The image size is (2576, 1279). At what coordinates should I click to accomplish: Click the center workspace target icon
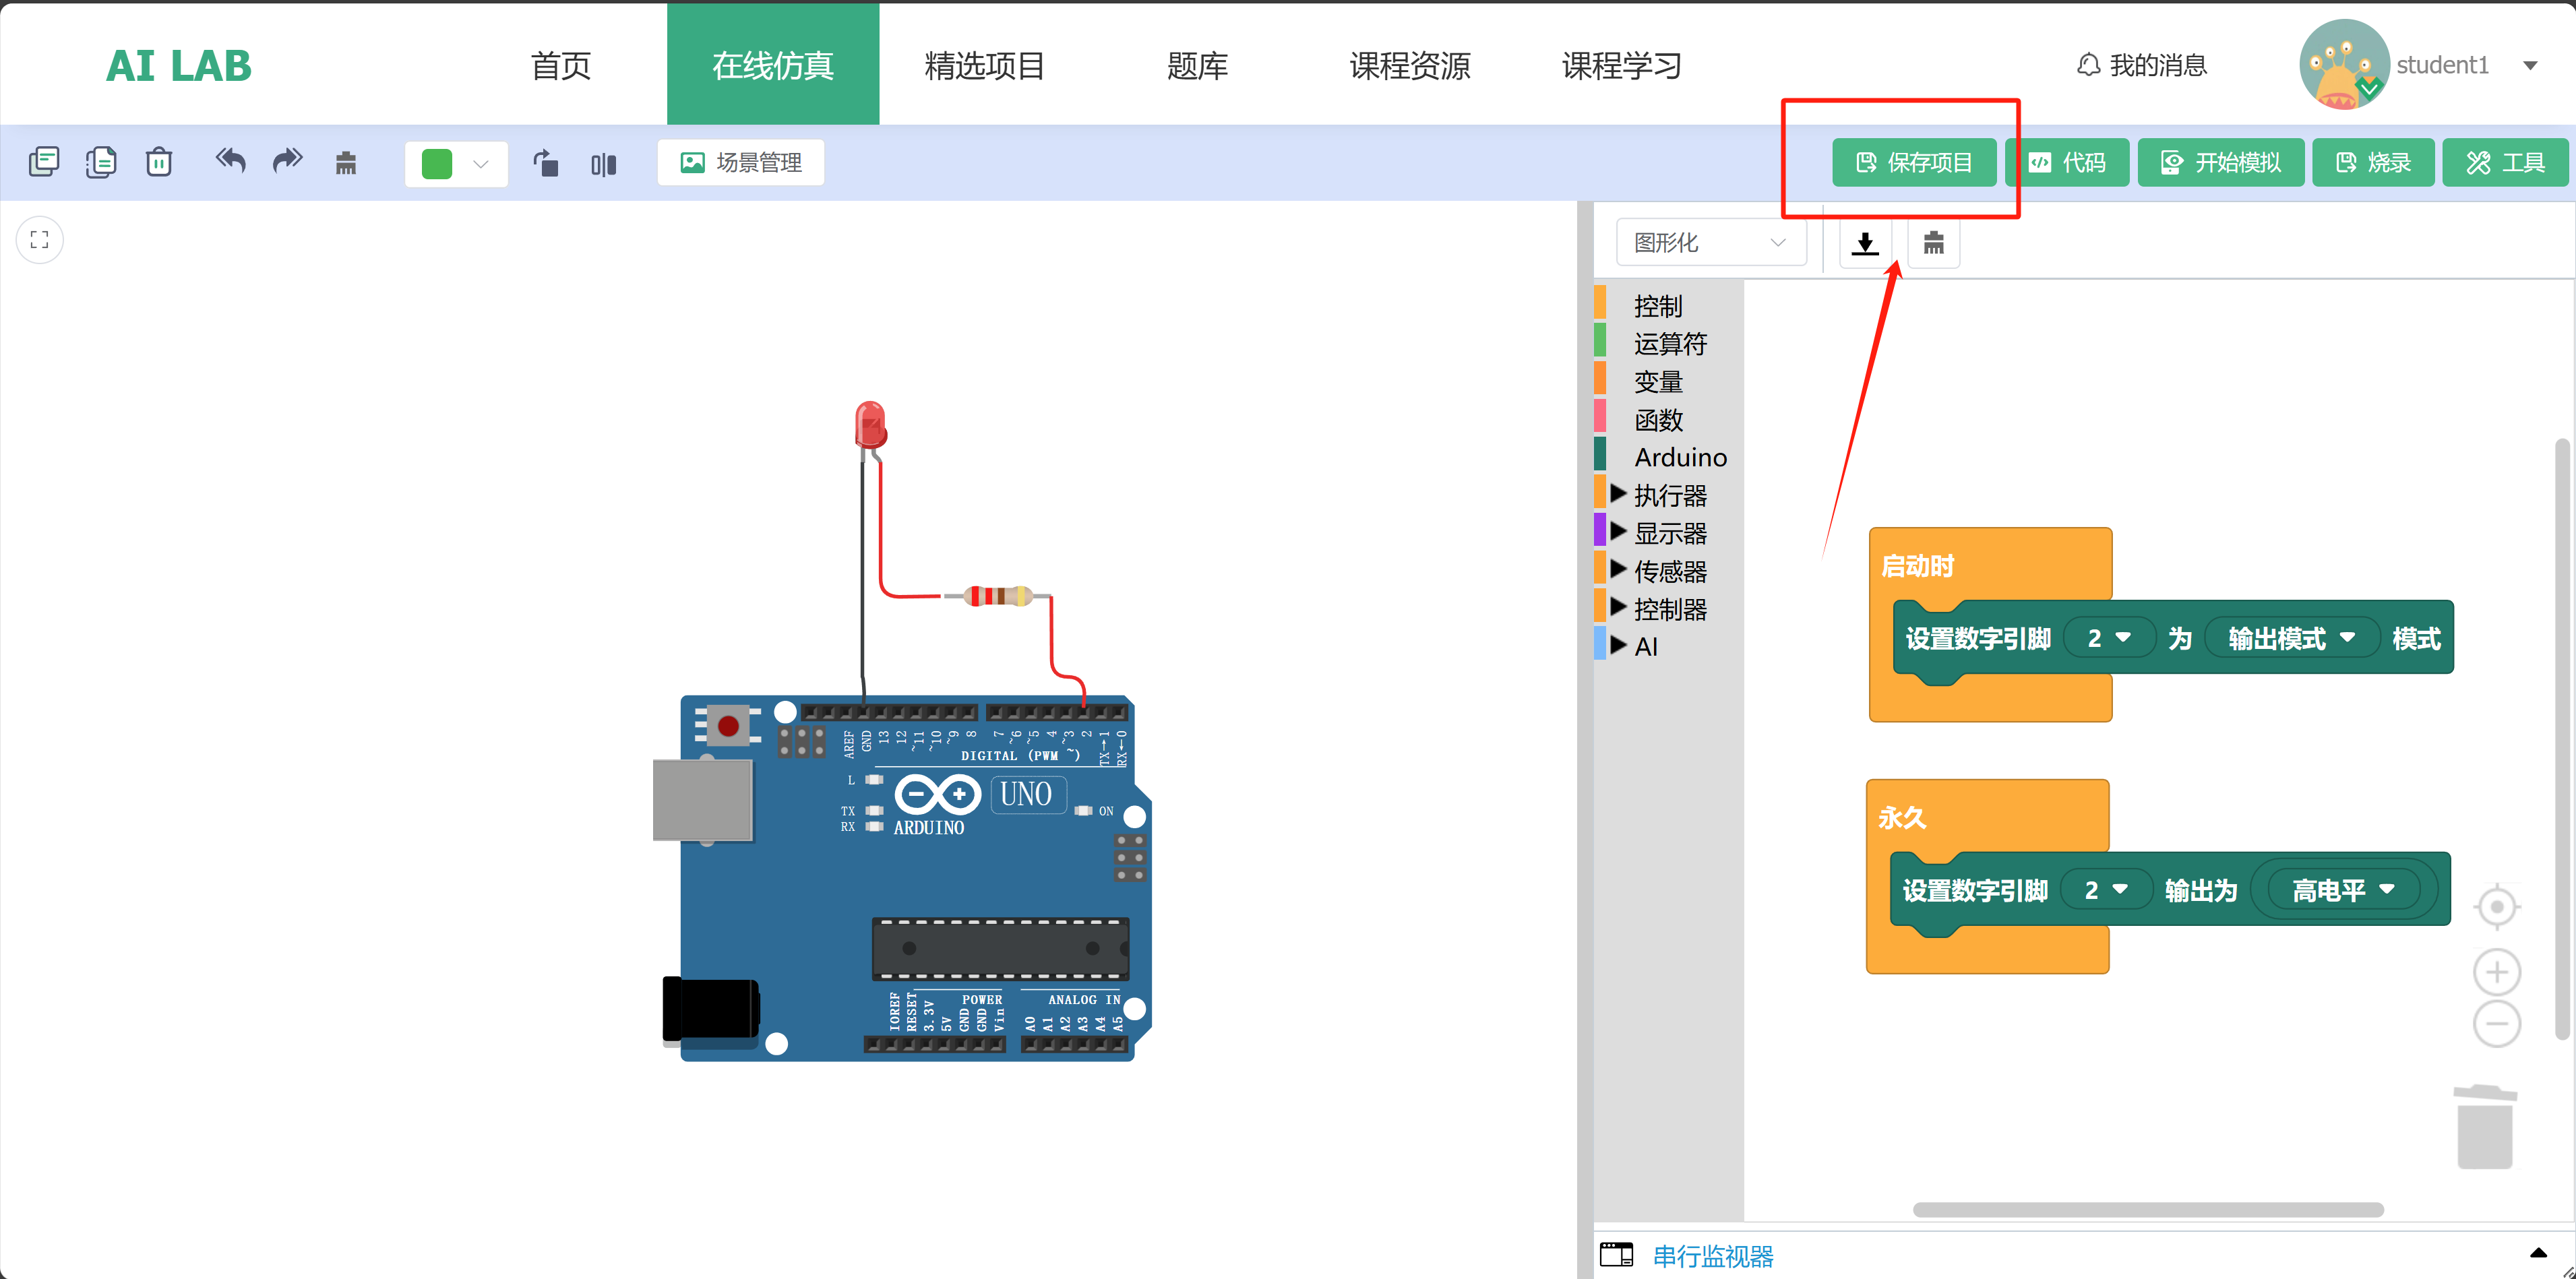[2496, 907]
